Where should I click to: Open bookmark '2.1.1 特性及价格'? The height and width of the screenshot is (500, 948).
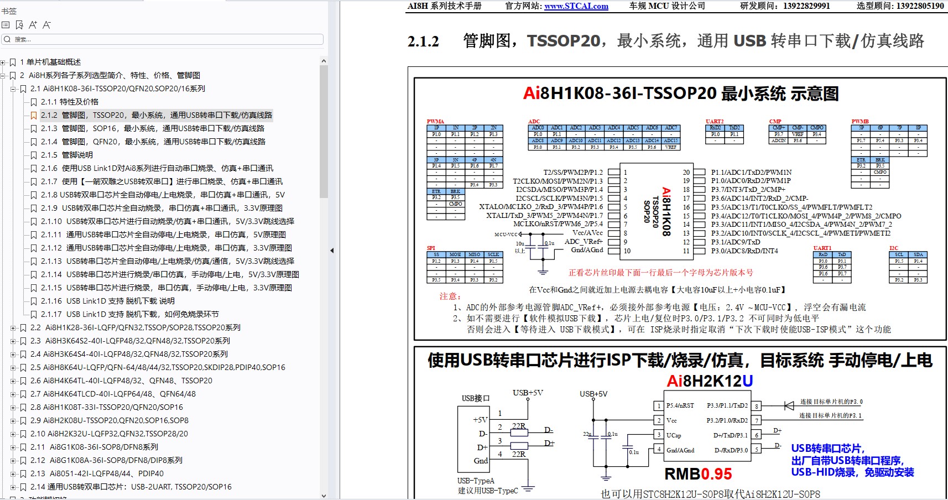coord(70,102)
